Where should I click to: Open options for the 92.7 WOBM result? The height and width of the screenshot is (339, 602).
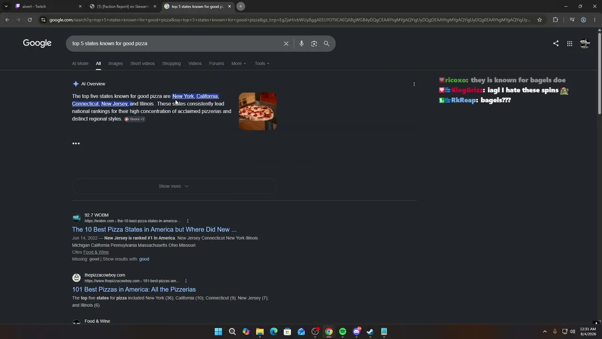click(x=187, y=221)
